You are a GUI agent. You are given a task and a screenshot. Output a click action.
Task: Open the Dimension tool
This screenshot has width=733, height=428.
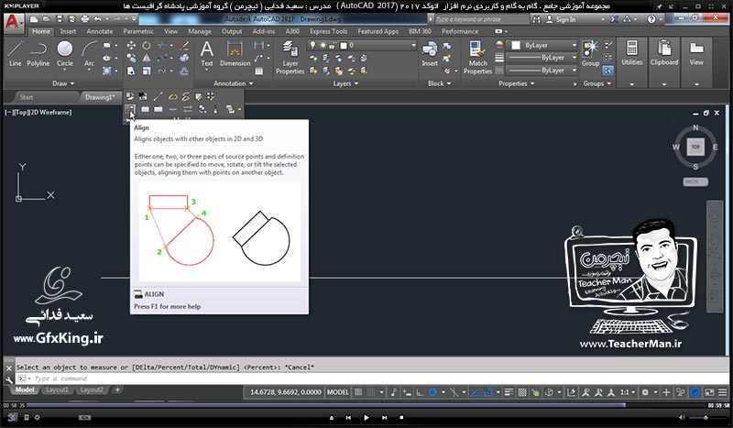pyautogui.click(x=235, y=54)
